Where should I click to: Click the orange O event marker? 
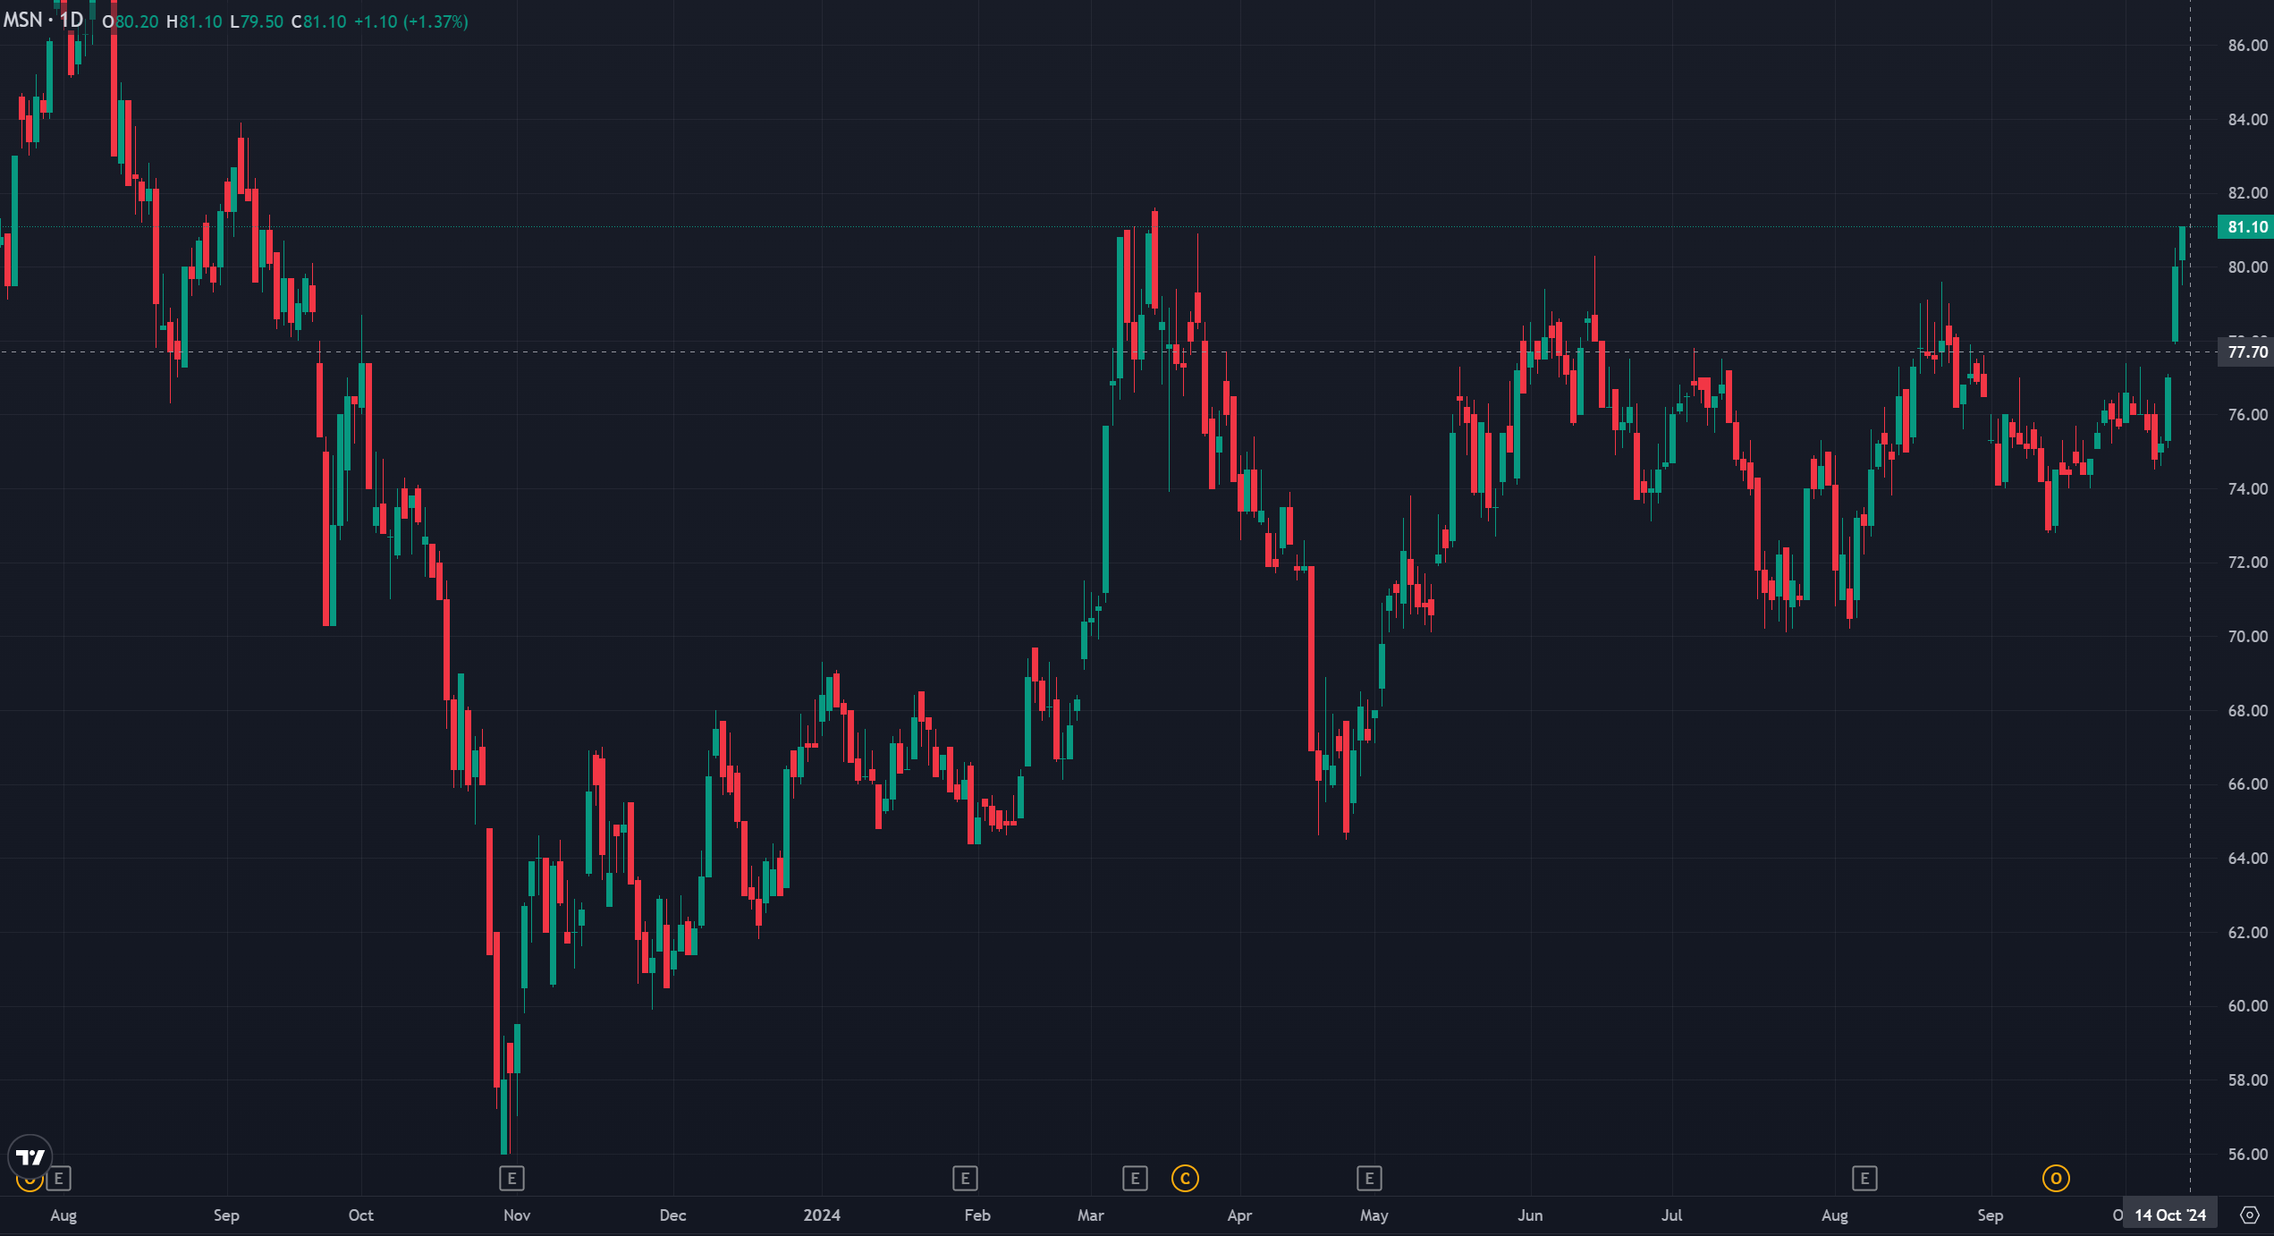2056,1179
